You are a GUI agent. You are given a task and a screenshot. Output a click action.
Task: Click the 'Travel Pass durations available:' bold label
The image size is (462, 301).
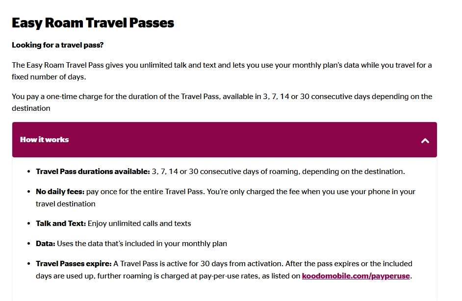pos(93,172)
